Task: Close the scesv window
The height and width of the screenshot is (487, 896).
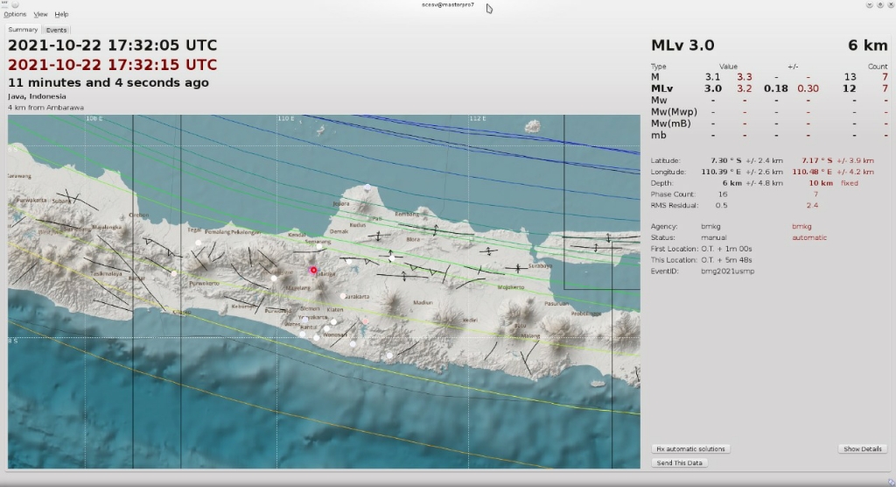Action: point(889,5)
